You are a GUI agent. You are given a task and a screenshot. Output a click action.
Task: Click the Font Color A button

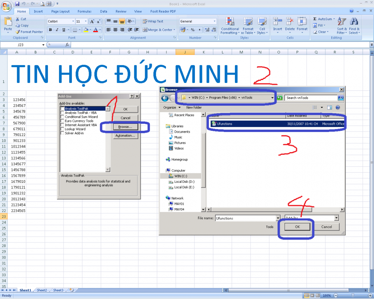95,30
